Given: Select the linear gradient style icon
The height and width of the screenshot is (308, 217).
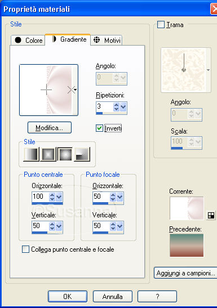Looking at the screenshot, I should pyautogui.click(x=31, y=154).
